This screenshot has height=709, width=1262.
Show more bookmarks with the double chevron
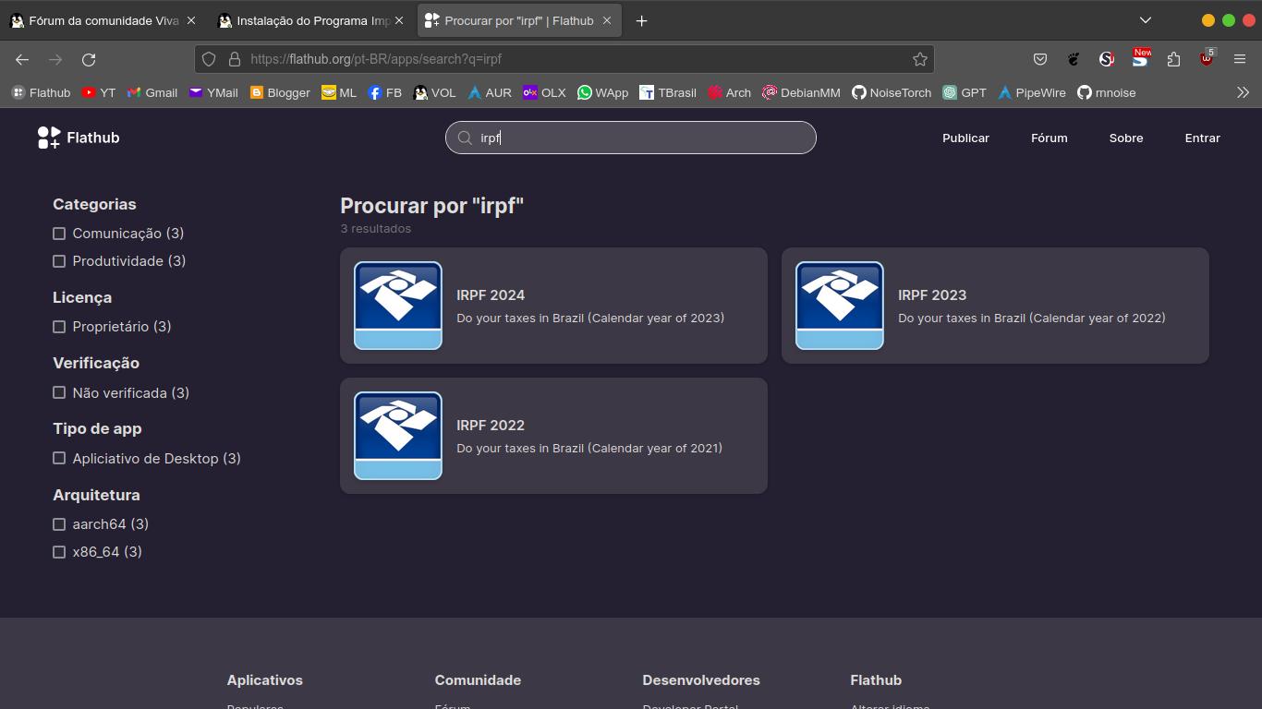pos(1243,92)
